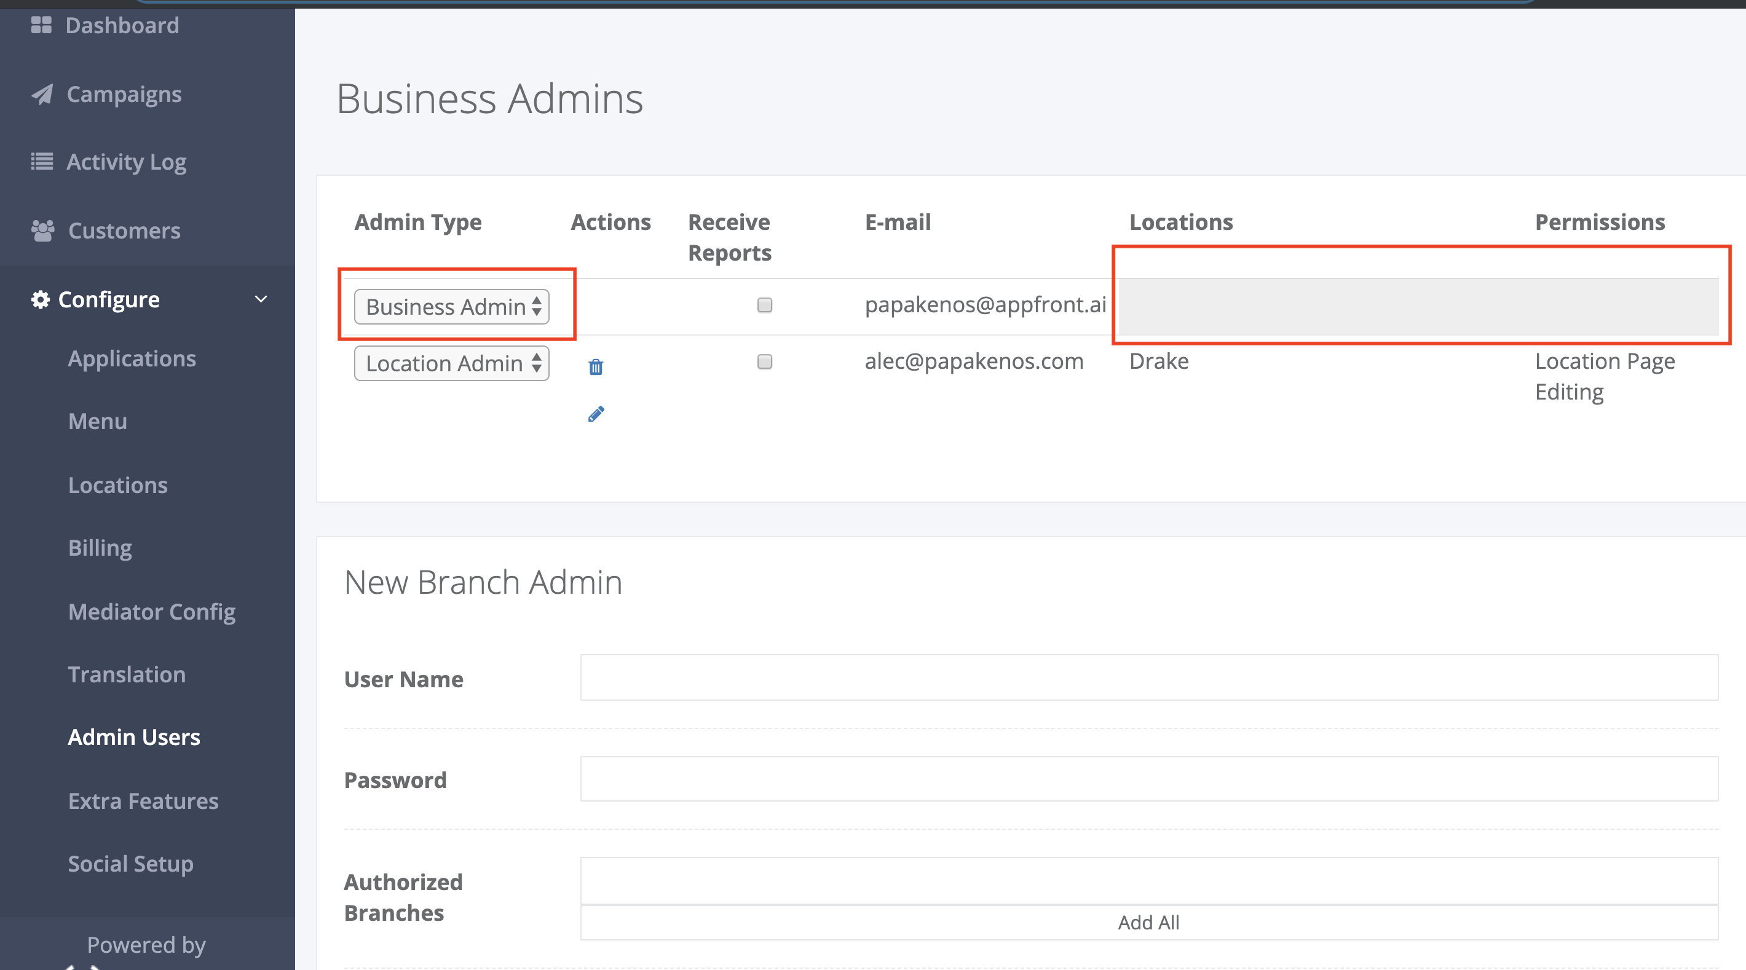Open Billing settings page
The image size is (1746, 970).
100,548
